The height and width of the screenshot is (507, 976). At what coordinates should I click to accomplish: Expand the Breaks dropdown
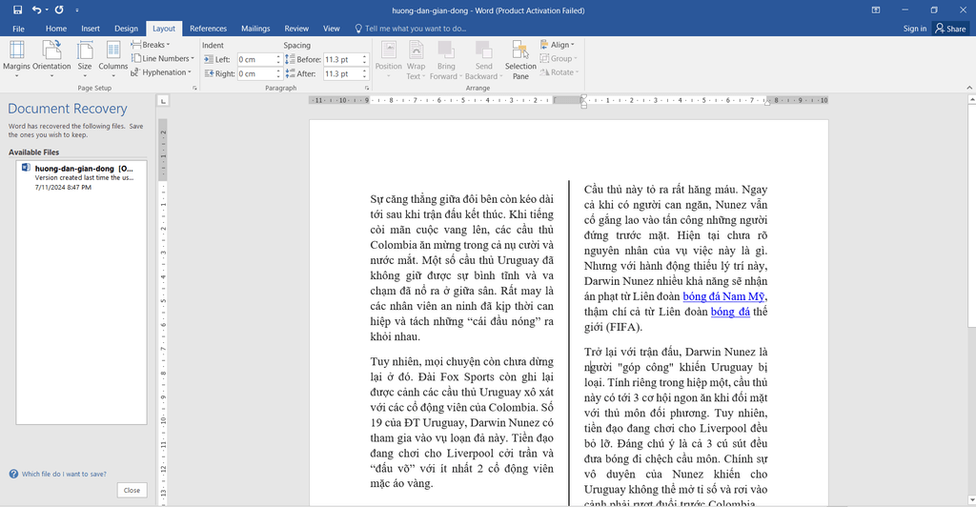[x=151, y=45]
